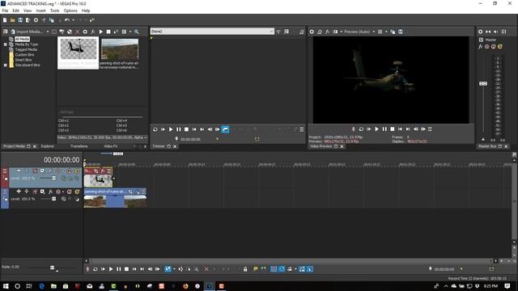Viewport: 518px width, 291px height.
Task: Click highlighted Add to timeline button in Trimmer
Action: point(225,129)
